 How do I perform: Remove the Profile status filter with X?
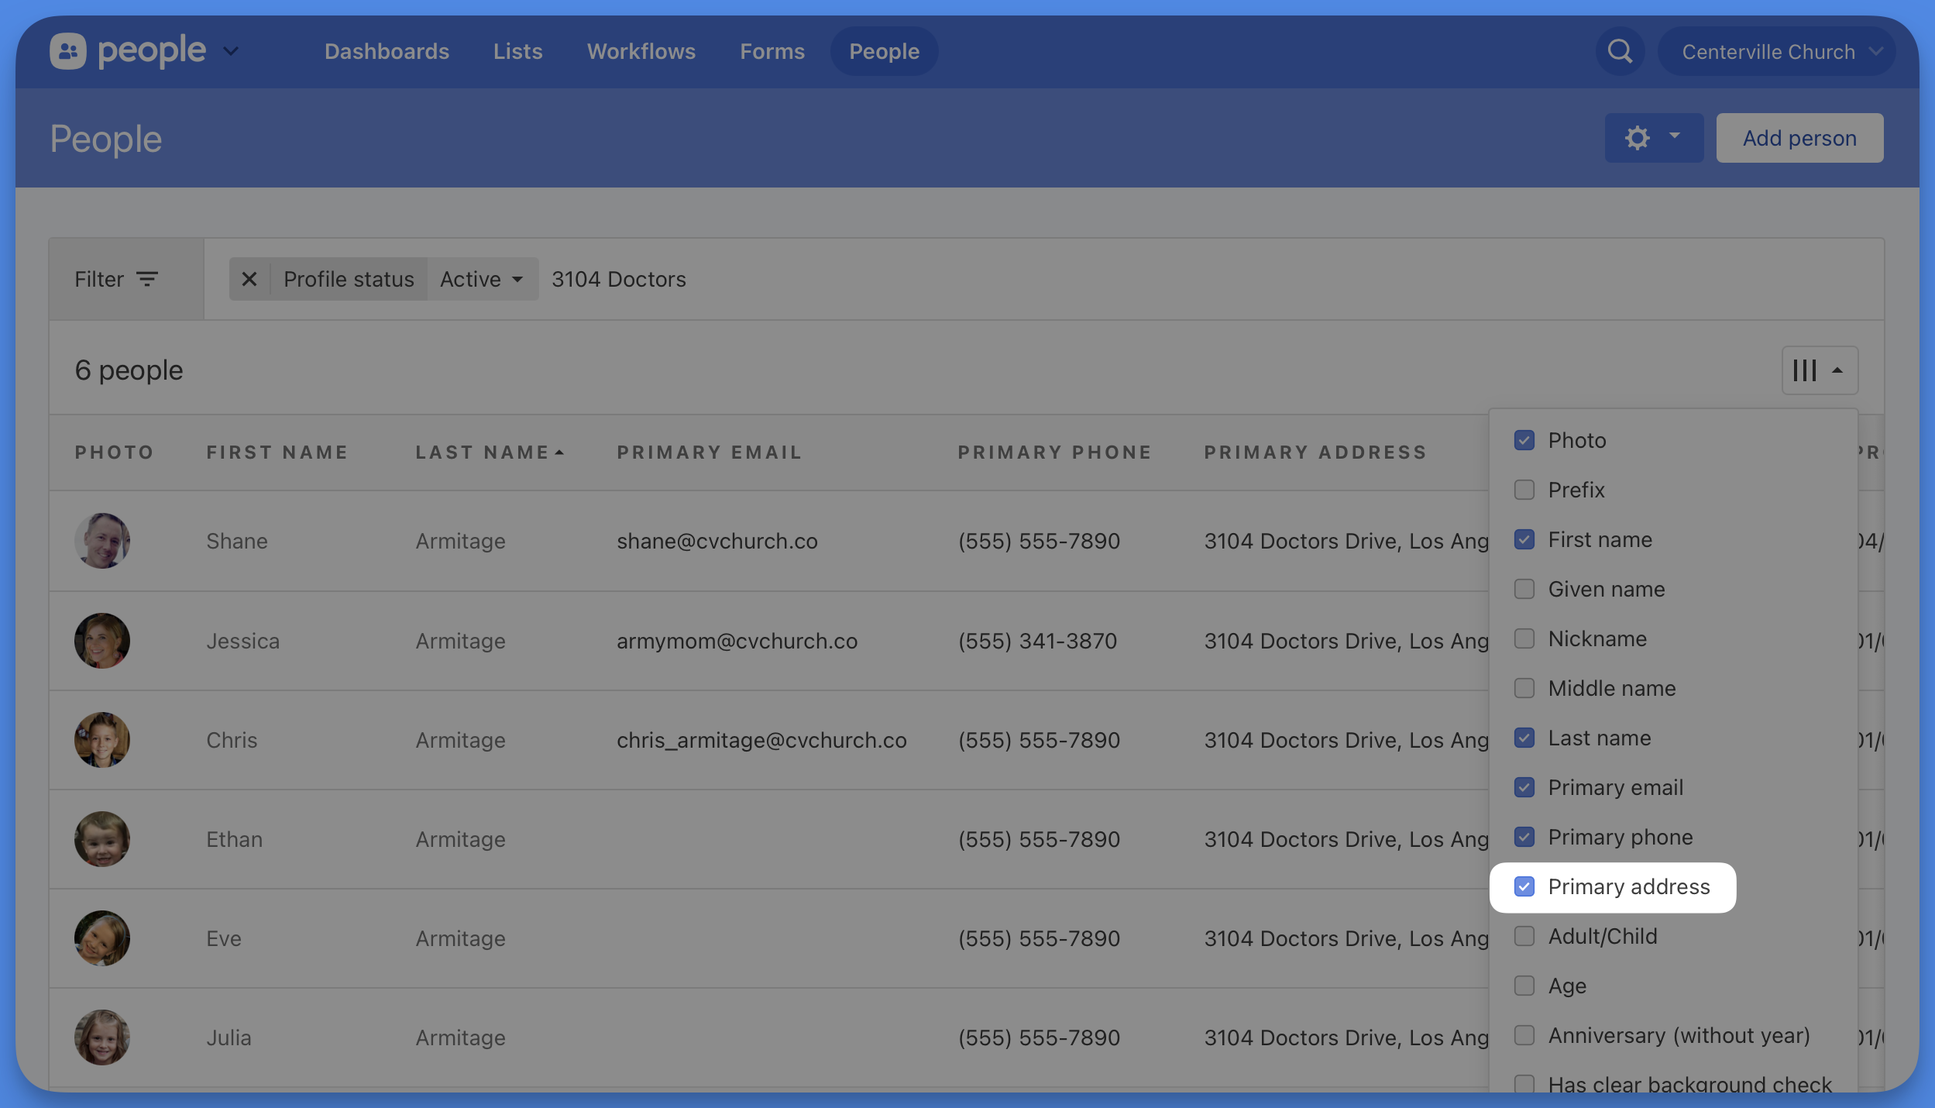(x=249, y=279)
